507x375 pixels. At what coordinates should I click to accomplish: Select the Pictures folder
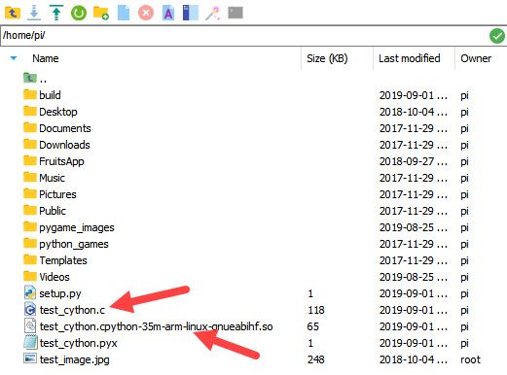pos(50,194)
